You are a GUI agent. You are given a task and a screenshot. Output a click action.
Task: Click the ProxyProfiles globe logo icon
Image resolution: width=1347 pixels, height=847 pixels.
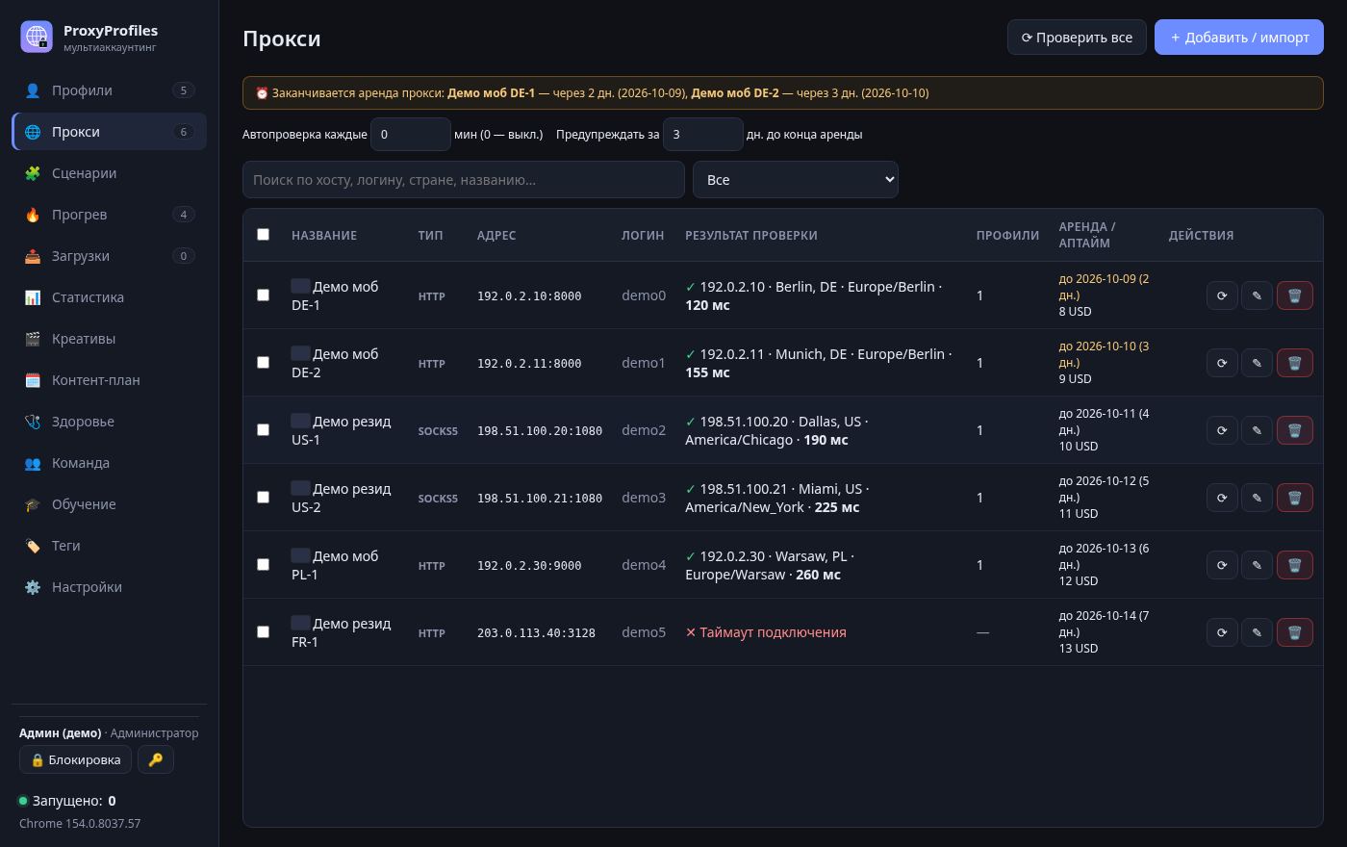37,37
